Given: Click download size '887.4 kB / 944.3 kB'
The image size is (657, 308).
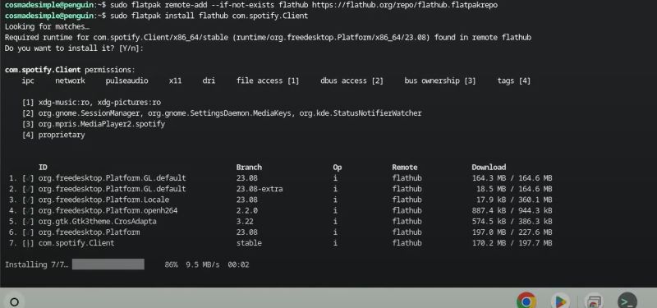Looking at the screenshot, I should click(512, 210).
